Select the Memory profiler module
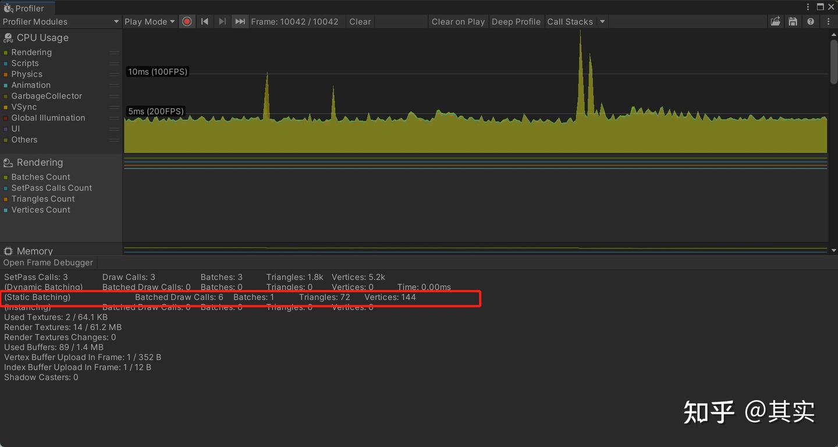 point(35,251)
